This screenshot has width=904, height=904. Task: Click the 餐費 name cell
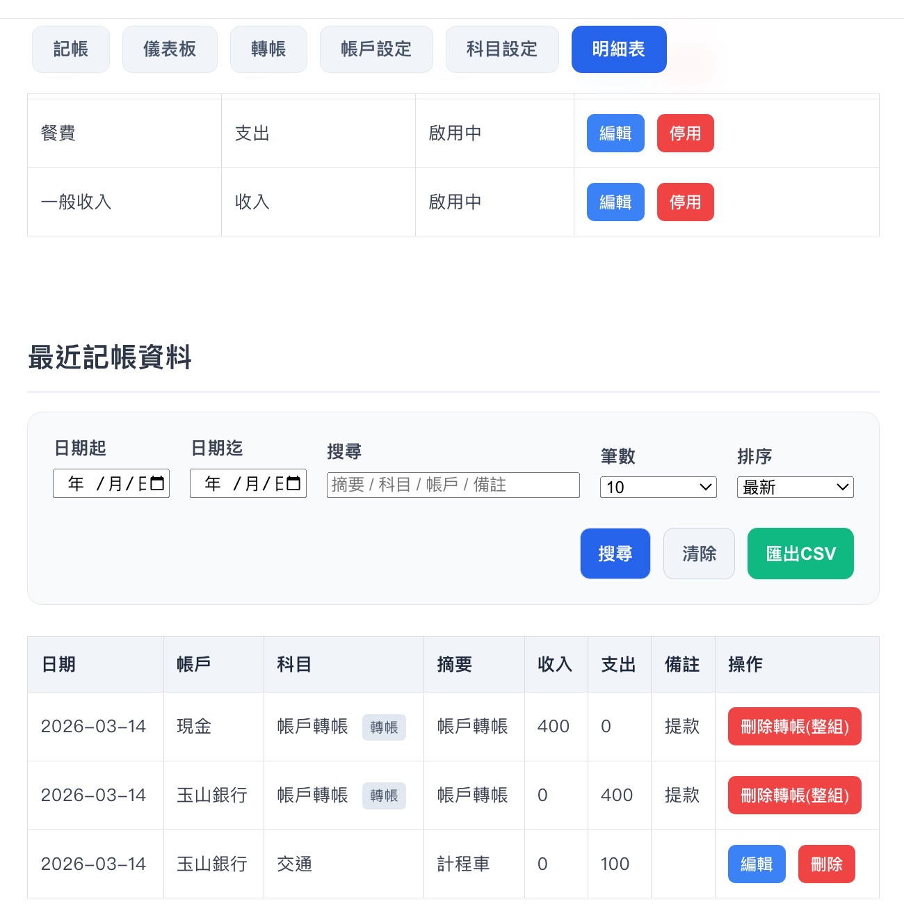coord(124,133)
